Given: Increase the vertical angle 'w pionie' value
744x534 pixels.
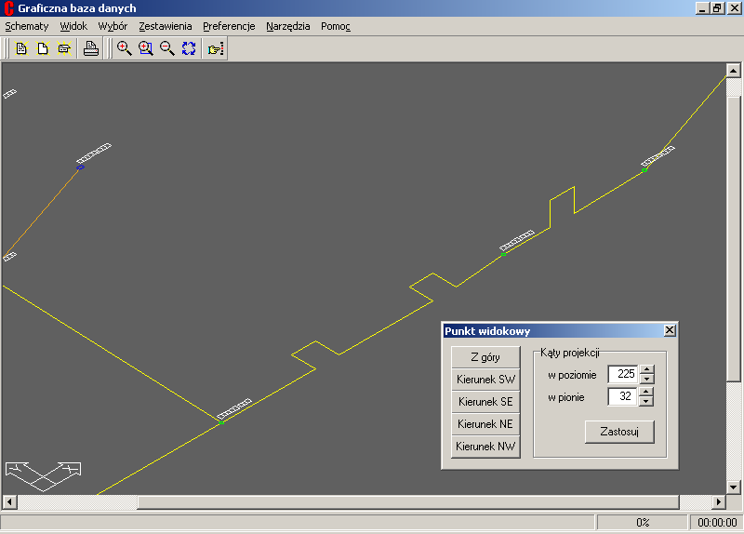Looking at the screenshot, I should 647,392.
